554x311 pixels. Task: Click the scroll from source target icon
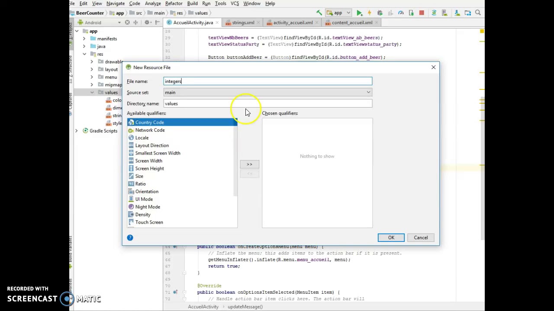tap(127, 22)
